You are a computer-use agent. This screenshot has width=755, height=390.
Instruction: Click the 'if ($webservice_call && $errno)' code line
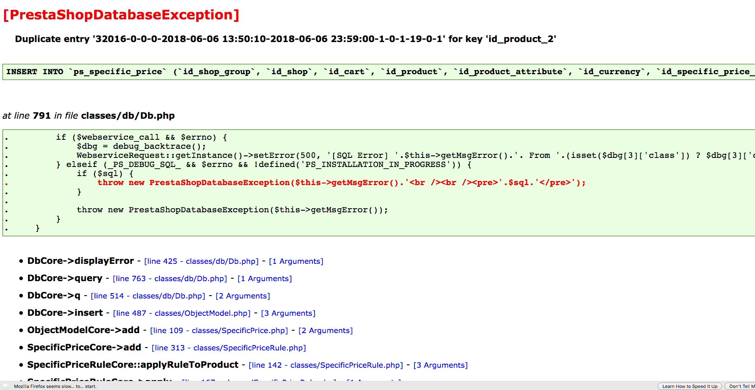pos(142,137)
